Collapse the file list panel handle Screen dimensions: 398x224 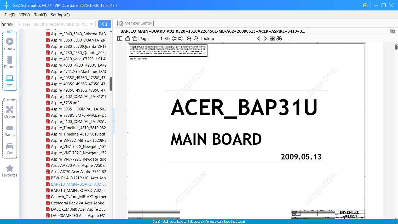pyautogui.click(x=114, y=121)
